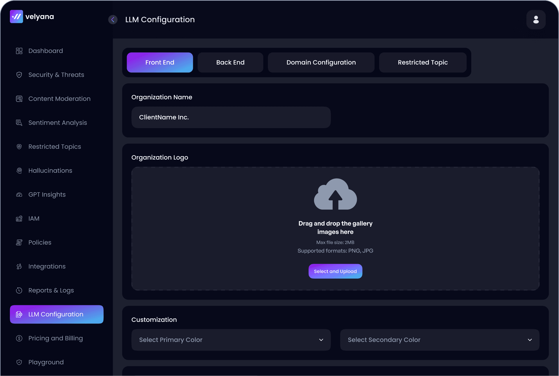Viewport: 559px width, 376px height.
Task: Open Pricing and Billing
Action: (57, 338)
